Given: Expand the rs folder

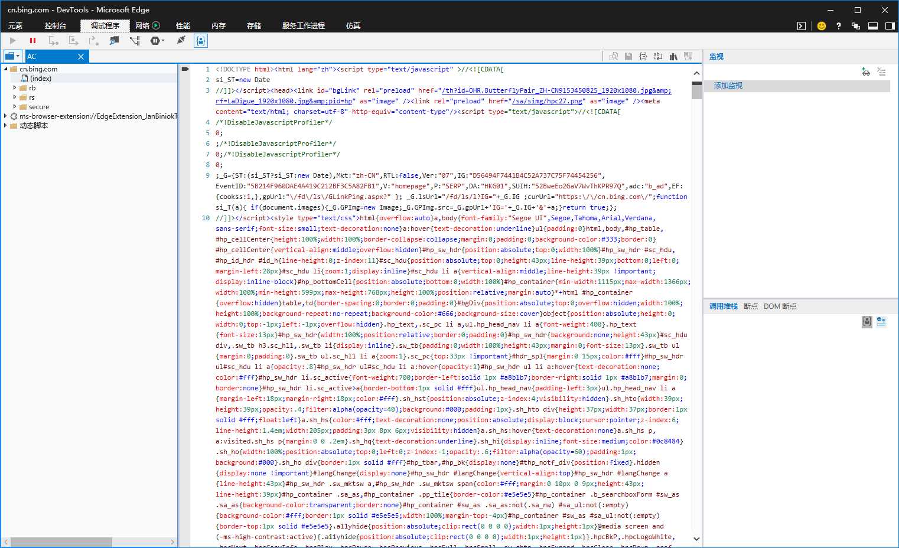Looking at the screenshot, I should 15,97.
